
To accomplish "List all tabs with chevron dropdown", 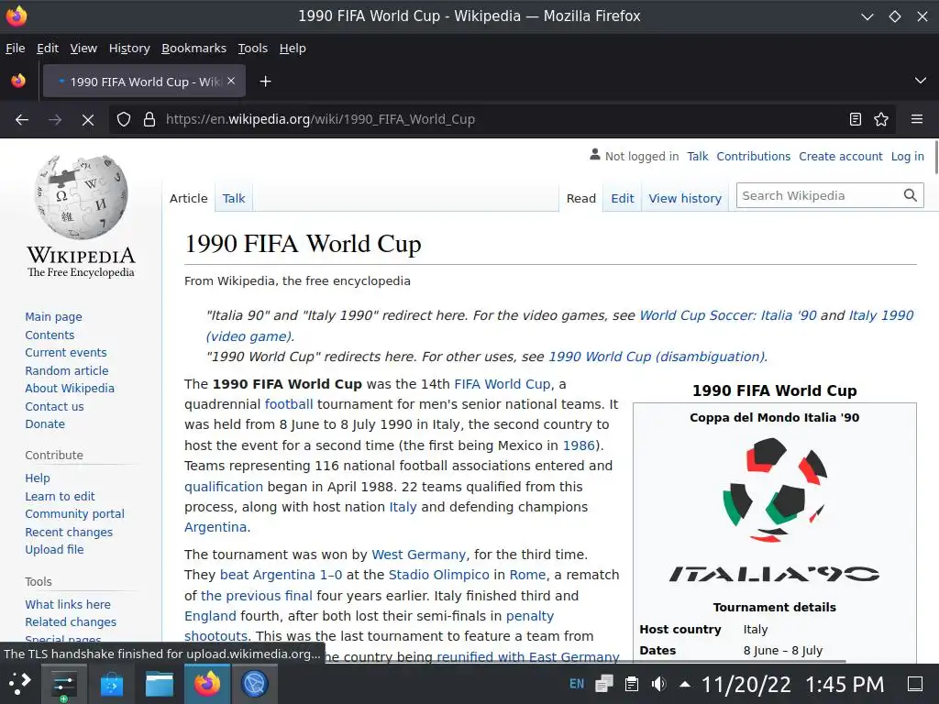I will pyautogui.click(x=921, y=81).
